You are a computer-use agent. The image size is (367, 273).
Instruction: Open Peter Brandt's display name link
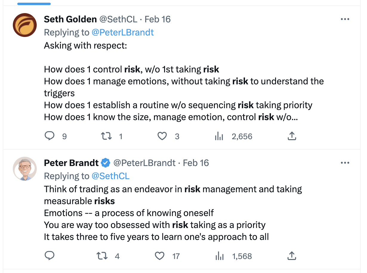pos(71,163)
